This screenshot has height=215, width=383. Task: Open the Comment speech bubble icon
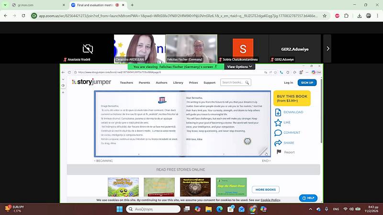(278, 132)
